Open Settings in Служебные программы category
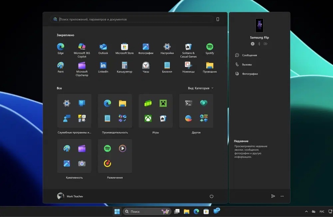 (x=67, y=103)
